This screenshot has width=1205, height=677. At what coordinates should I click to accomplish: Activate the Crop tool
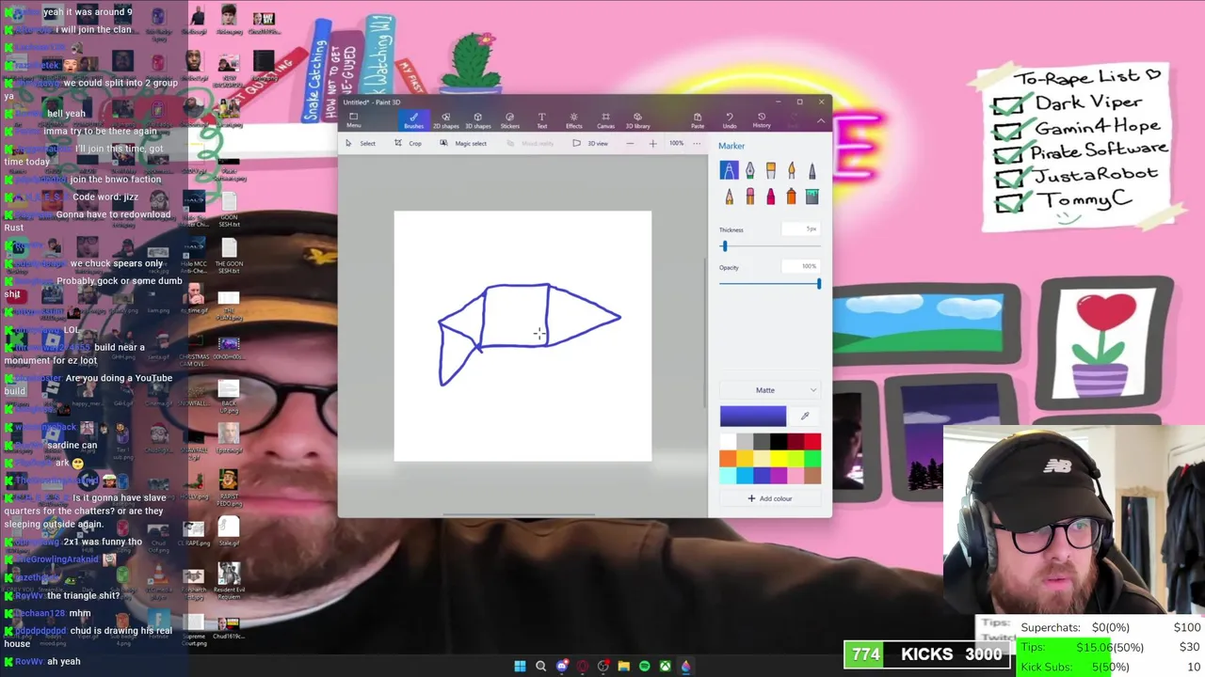pyautogui.click(x=408, y=143)
